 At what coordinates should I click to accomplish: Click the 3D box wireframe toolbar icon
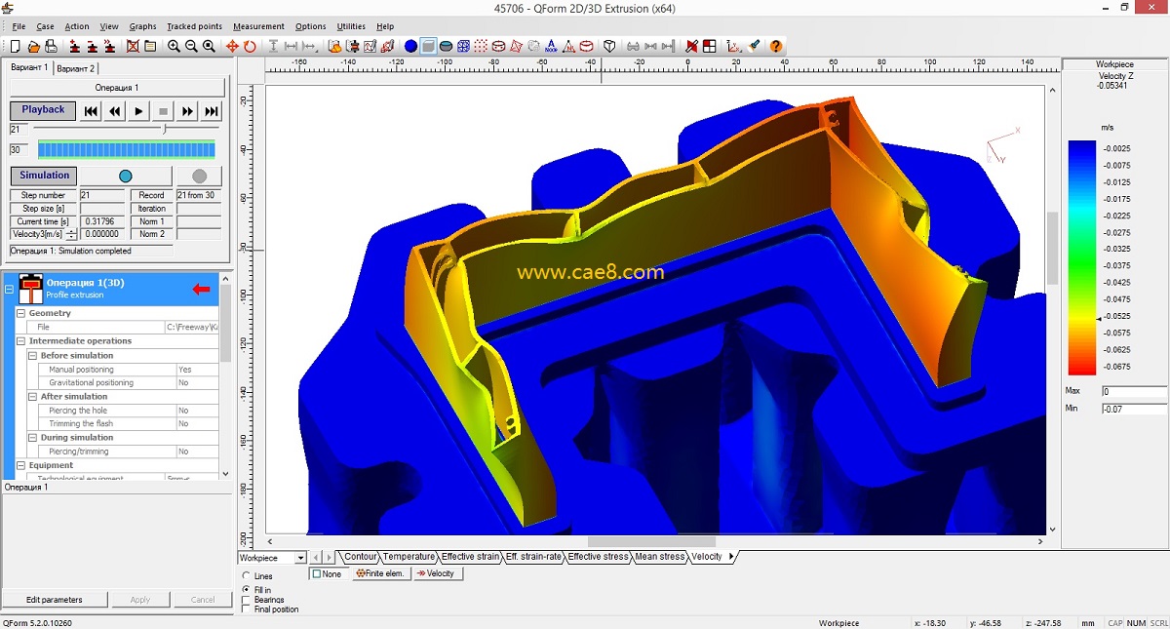click(x=609, y=46)
